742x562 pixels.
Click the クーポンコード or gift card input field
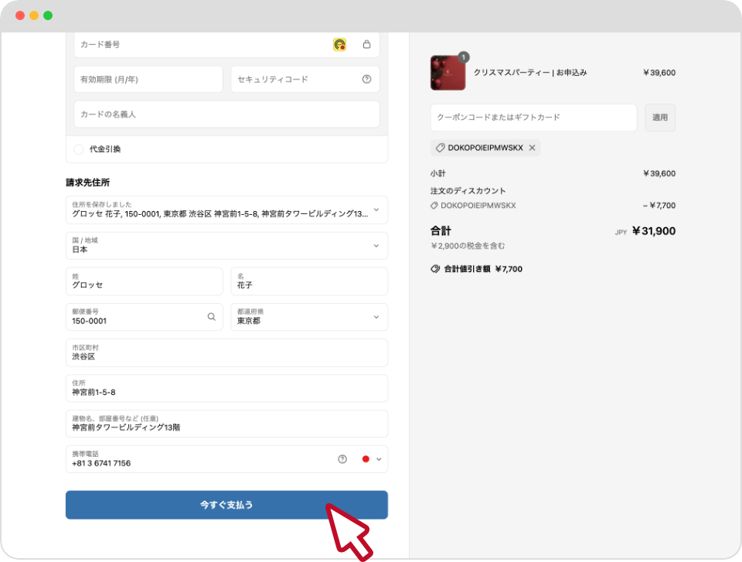pos(533,118)
